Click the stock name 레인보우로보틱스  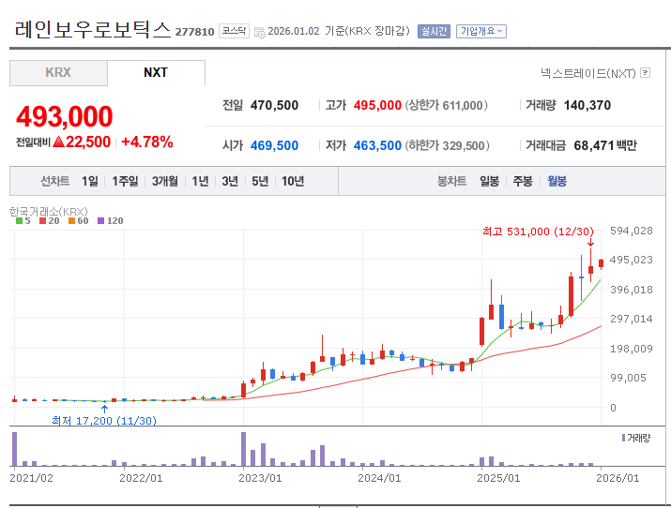pyautogui.click(x=93, y=29)
